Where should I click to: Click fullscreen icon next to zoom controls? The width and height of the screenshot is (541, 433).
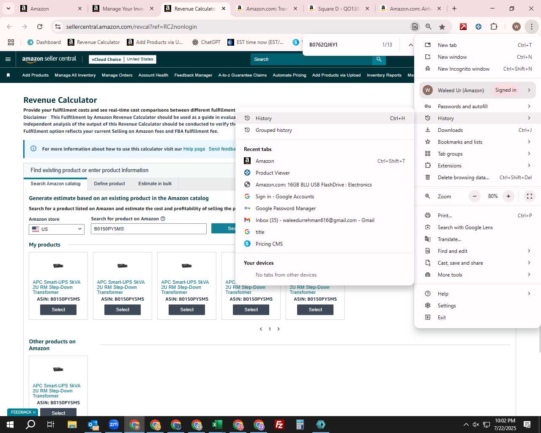coord(529,196)
